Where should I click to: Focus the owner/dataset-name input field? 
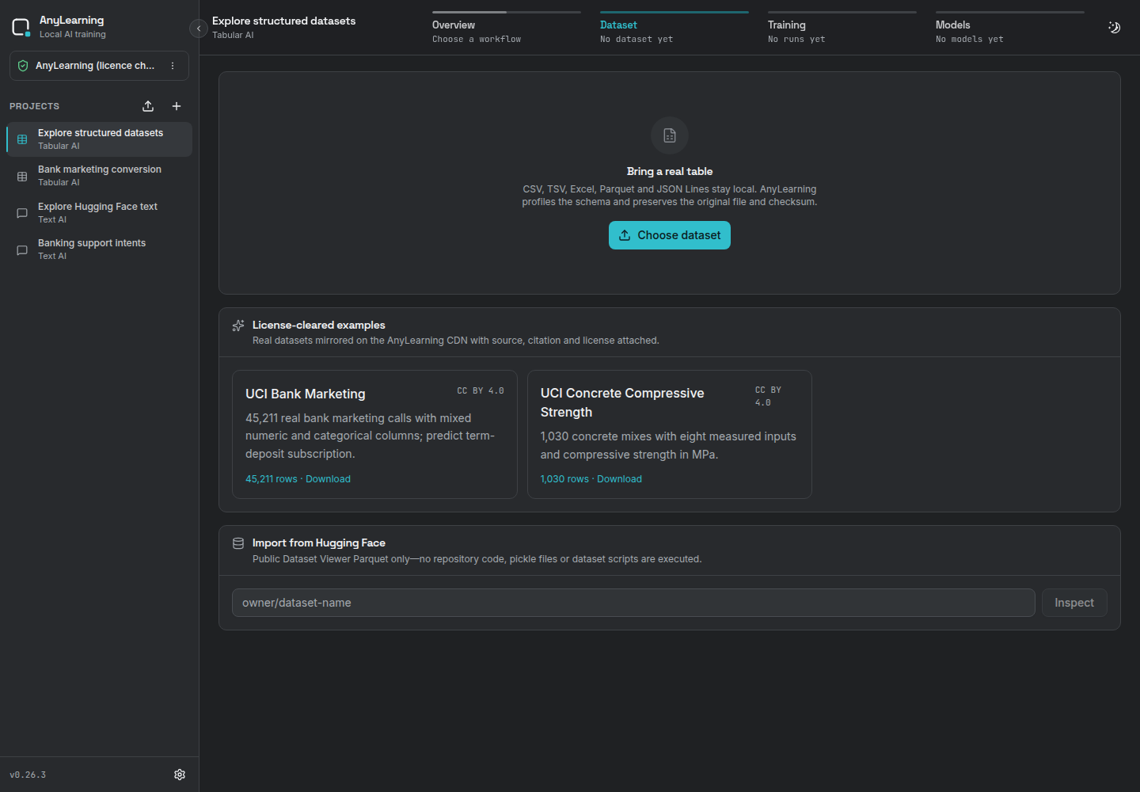point(633,603)
